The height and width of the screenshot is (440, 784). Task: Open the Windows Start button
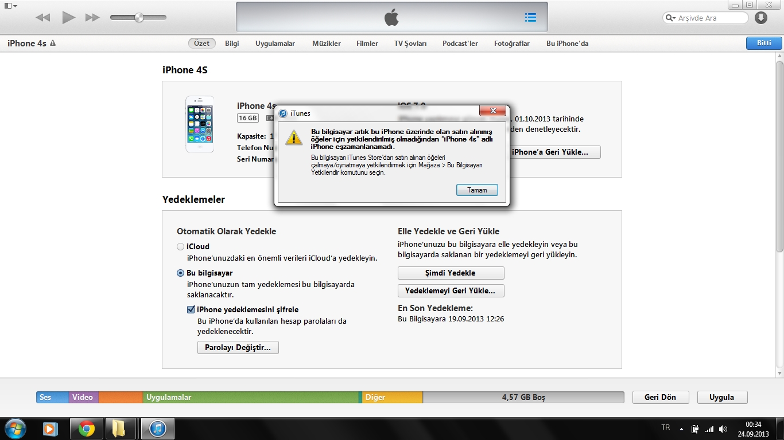coord(14,429)
